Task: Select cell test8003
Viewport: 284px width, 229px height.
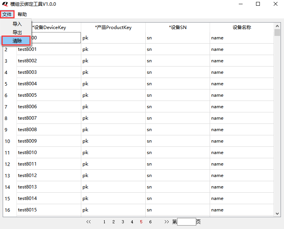Action: coord(49,72)
